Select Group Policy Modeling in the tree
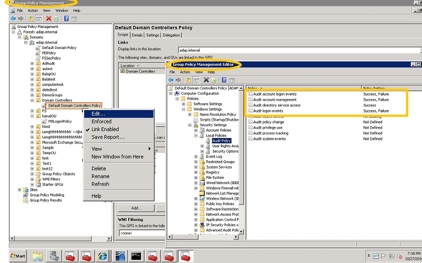 47,195
